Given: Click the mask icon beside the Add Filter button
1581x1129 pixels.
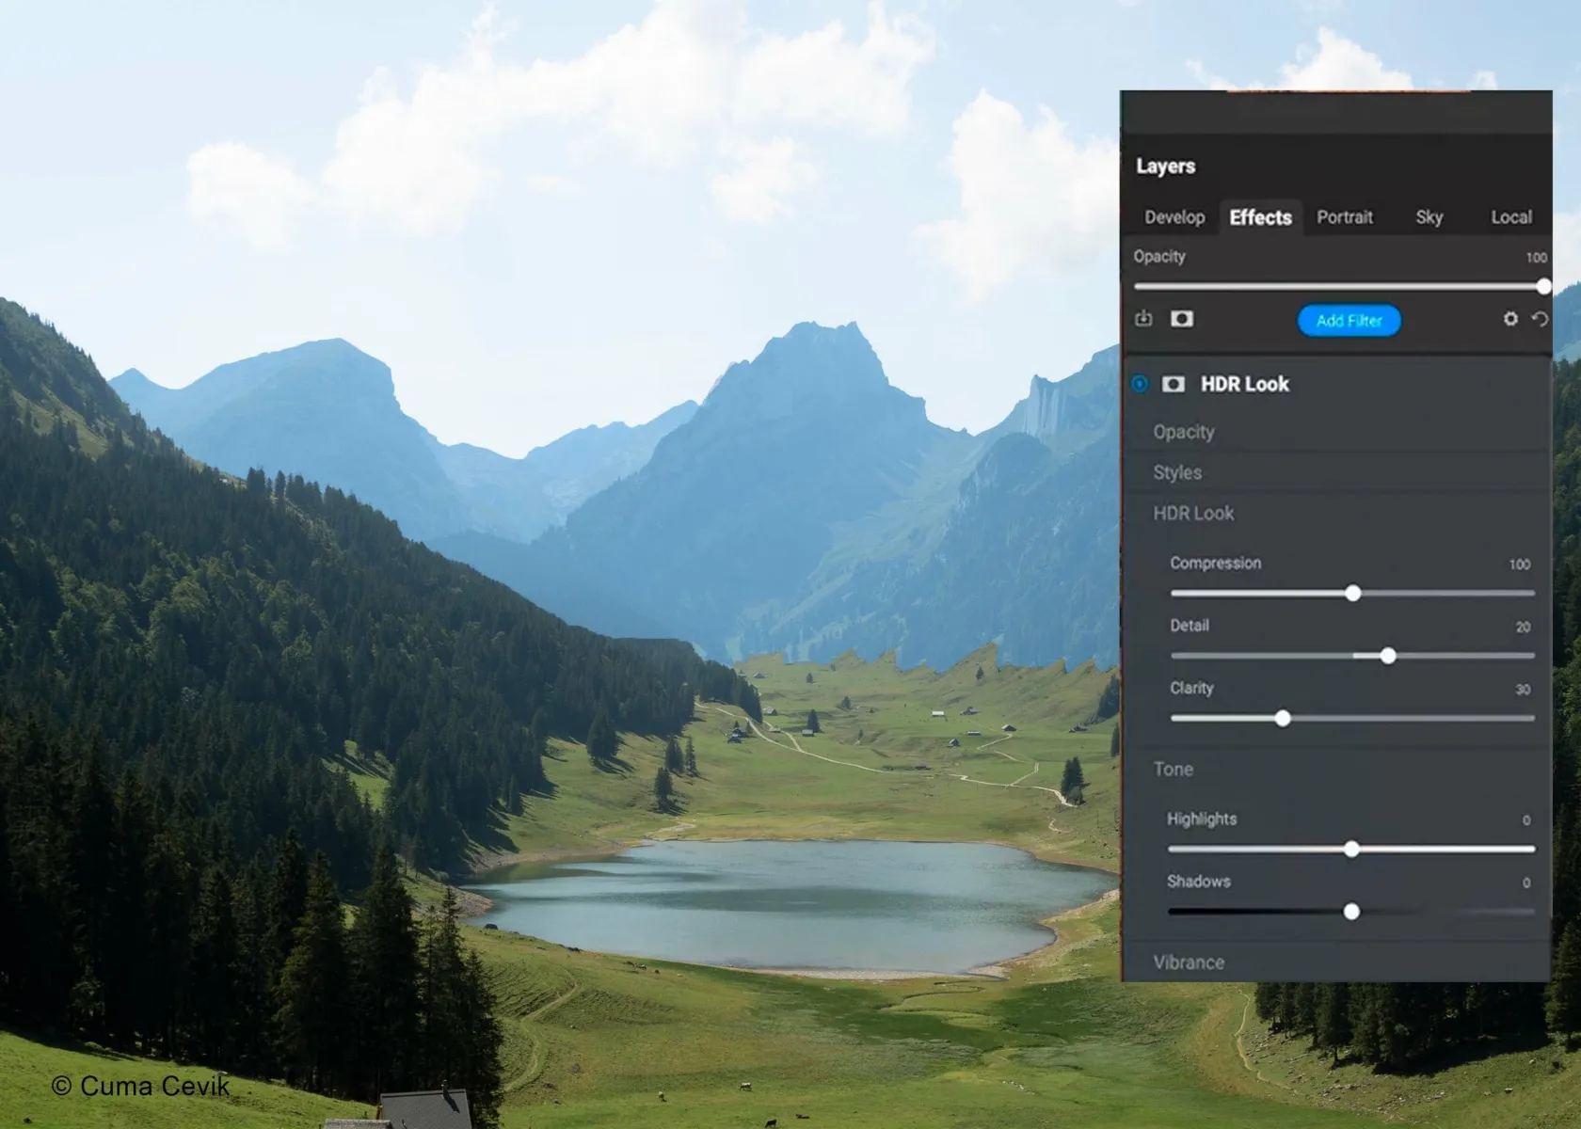Looking at the screenshot, I should (1182, 319).
